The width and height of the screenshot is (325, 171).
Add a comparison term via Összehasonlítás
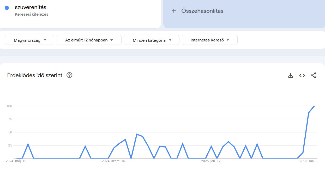(202, 11)
